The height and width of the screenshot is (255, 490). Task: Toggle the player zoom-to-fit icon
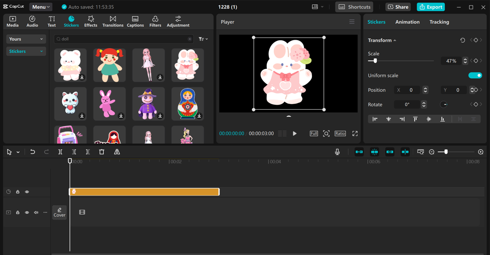coord(326,133)
